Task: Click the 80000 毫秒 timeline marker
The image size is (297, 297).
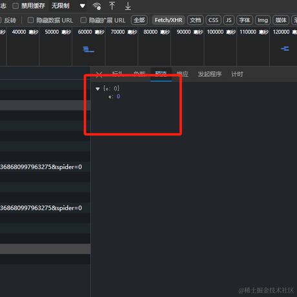Action: pos(157,32)
